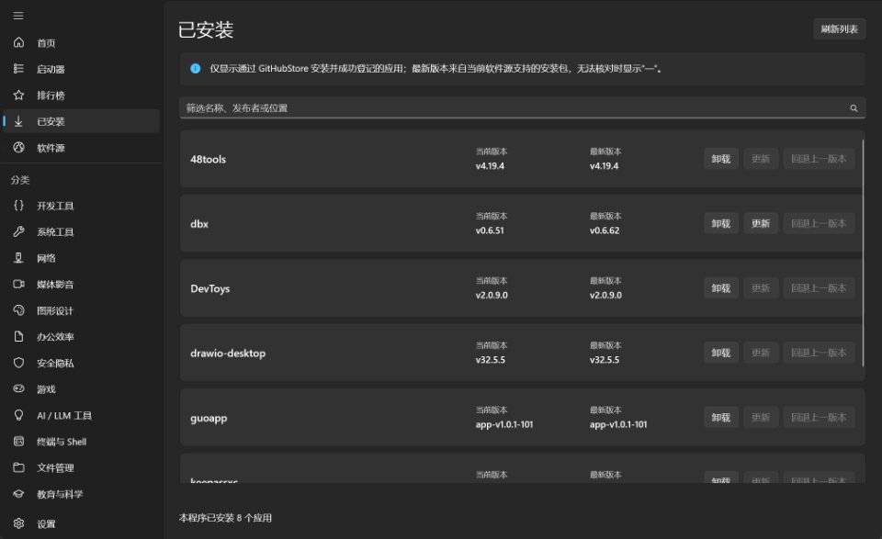Click the shield security privacy icon
This screenshot has height=539, width=882.
coord(18,363)
